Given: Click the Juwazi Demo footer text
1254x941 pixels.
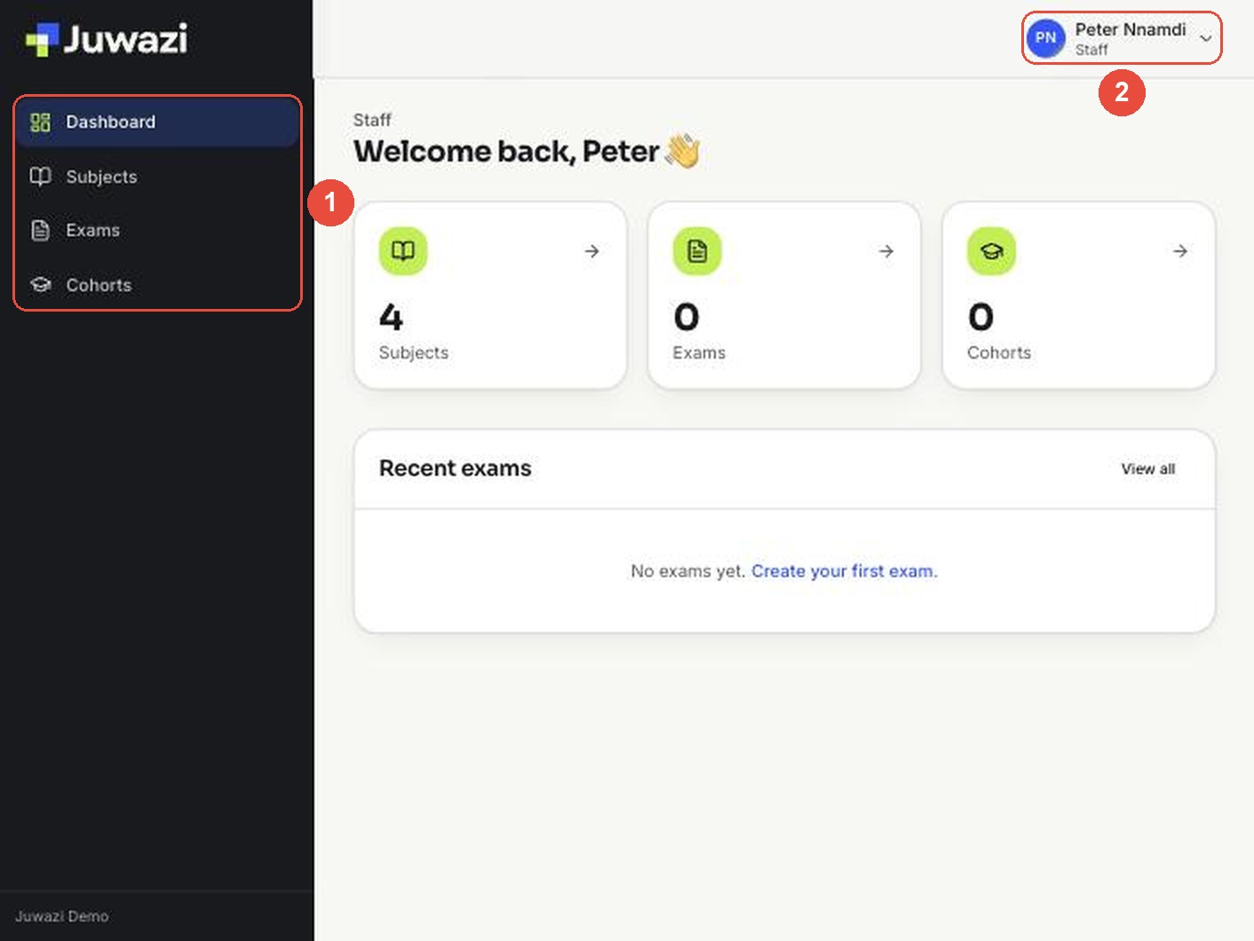Looking at the screenshot, I should 62,916.
